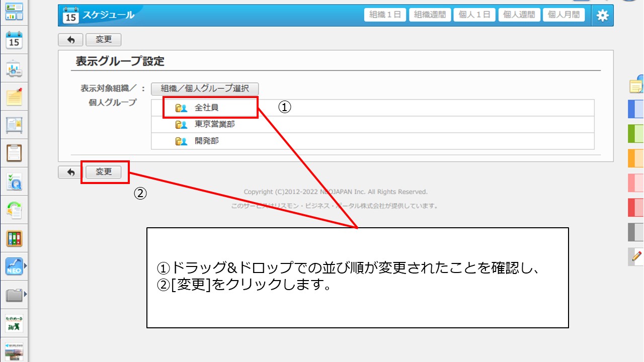Select the 全社員 group row
This screenshot has width=644, height=362.
373,108
